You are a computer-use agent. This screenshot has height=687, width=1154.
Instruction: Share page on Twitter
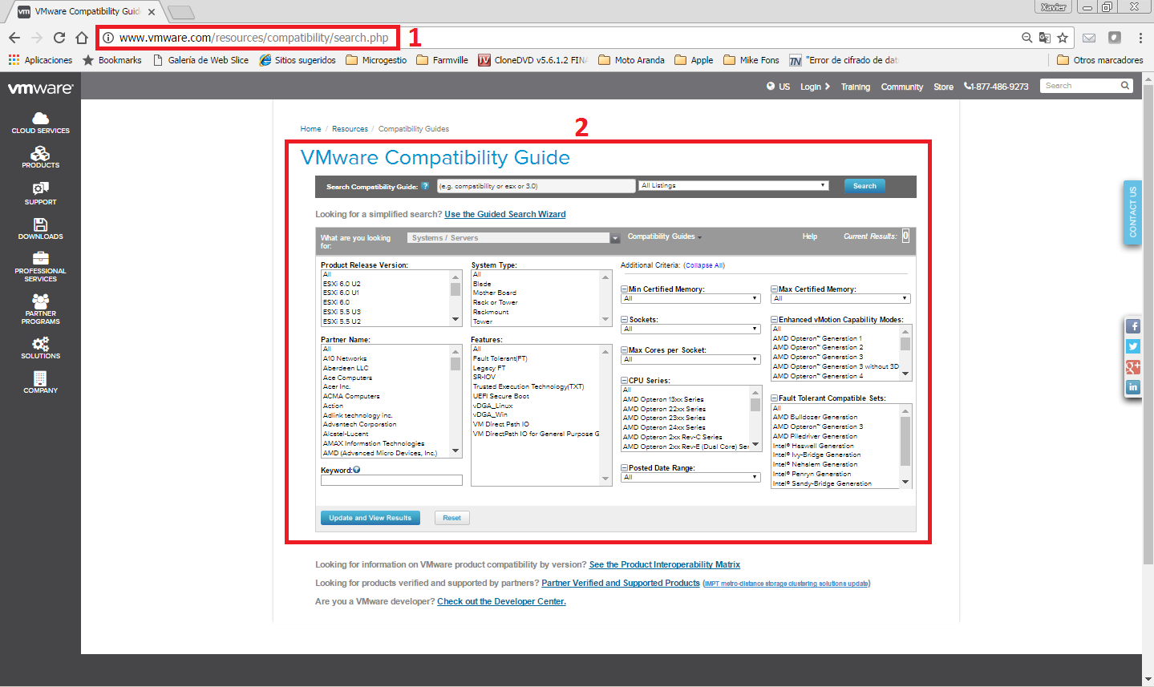tap(1133, 346)
